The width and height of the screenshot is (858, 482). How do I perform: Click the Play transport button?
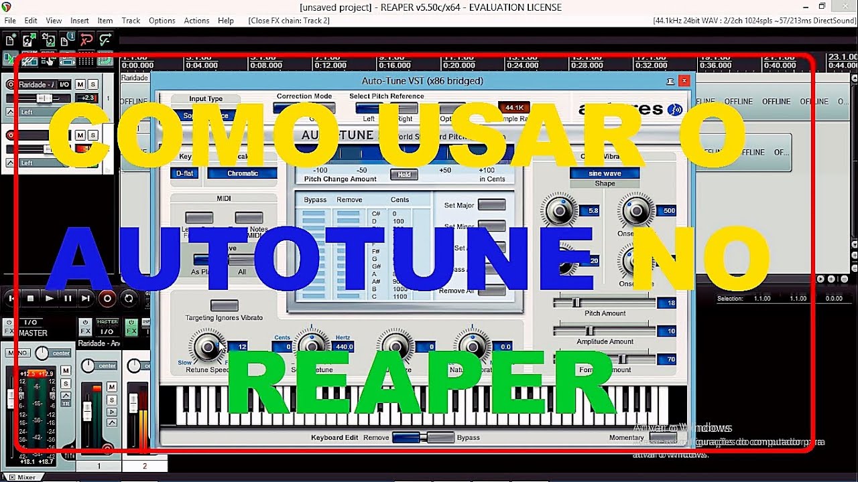coord(50,298)
